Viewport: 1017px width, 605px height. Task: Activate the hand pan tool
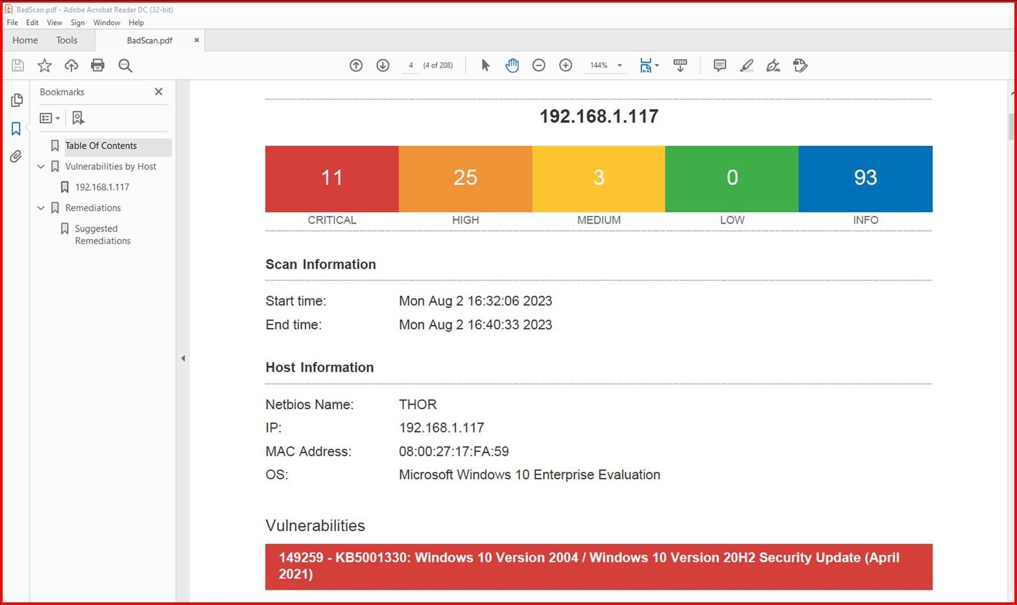coord(512,65)
